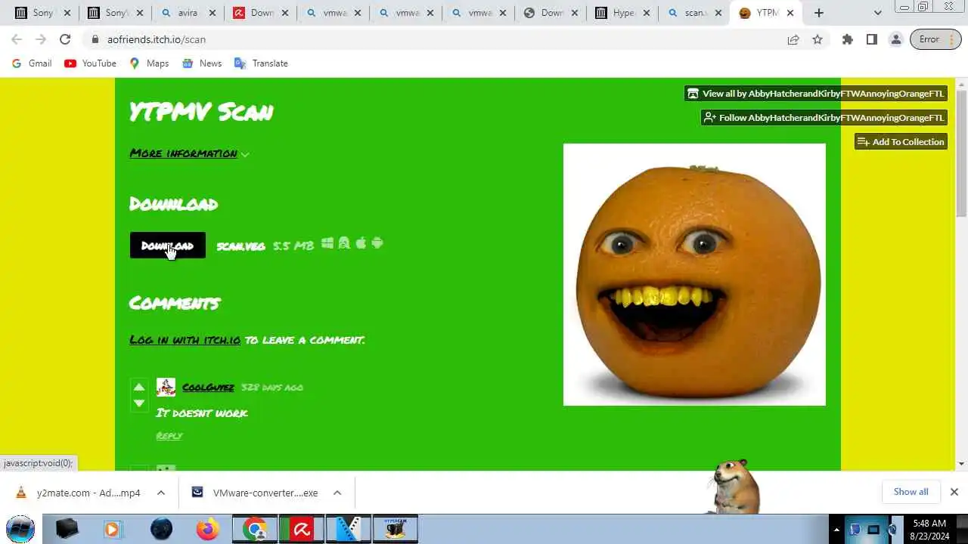
Task: Open the media player taskbar icon
Action: point(113,529)
